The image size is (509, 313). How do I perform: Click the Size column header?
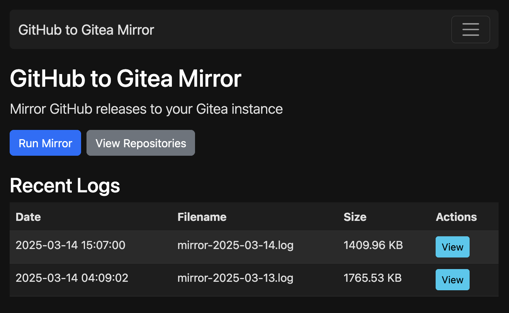355,217
